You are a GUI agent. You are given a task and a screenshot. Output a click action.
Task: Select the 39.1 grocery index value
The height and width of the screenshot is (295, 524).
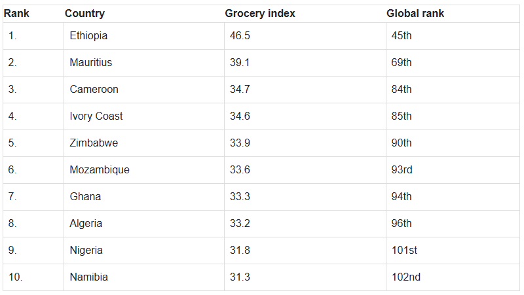(x=240, y=63)
